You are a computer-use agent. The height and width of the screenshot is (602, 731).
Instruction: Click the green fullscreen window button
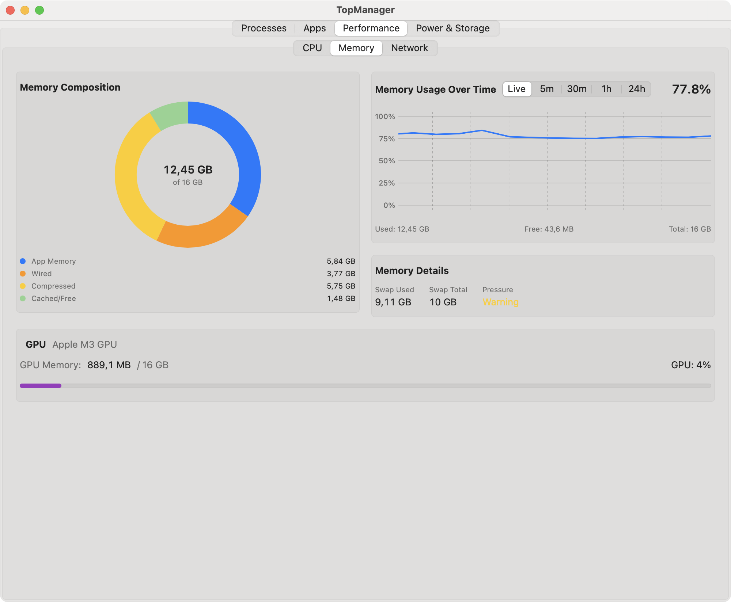tap(39, 10)
